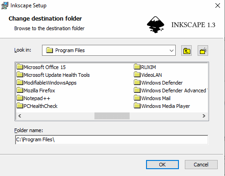Select the Notepad++ folder icon

click(x=20, y=98)
